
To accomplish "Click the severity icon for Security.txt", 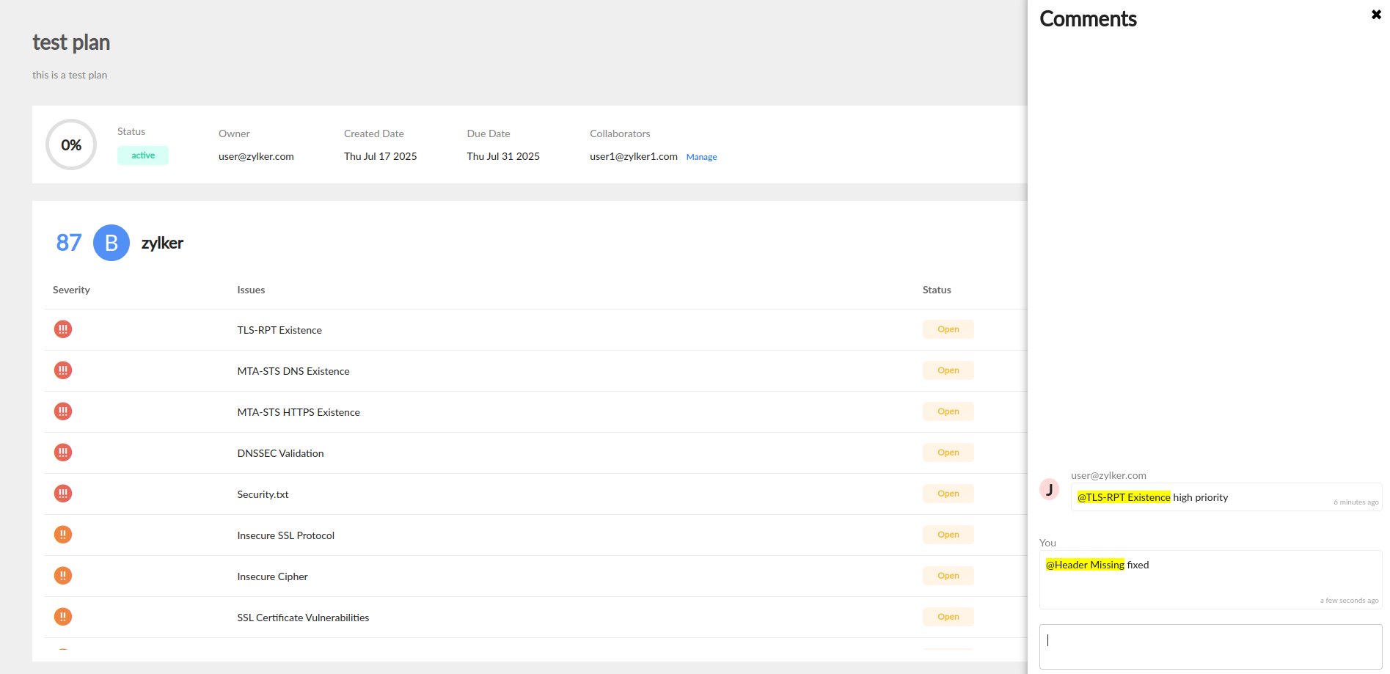I will point(63,494).
